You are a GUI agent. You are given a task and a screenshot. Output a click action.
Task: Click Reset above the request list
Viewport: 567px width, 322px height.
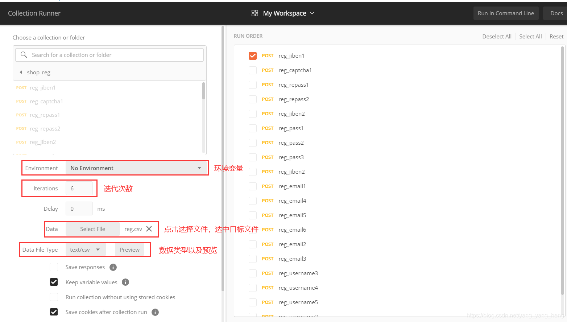tap(556, 36)
